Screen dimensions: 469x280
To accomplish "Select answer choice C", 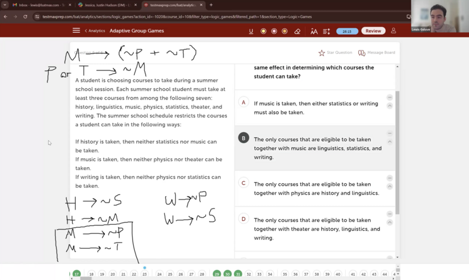I will 243,183.
